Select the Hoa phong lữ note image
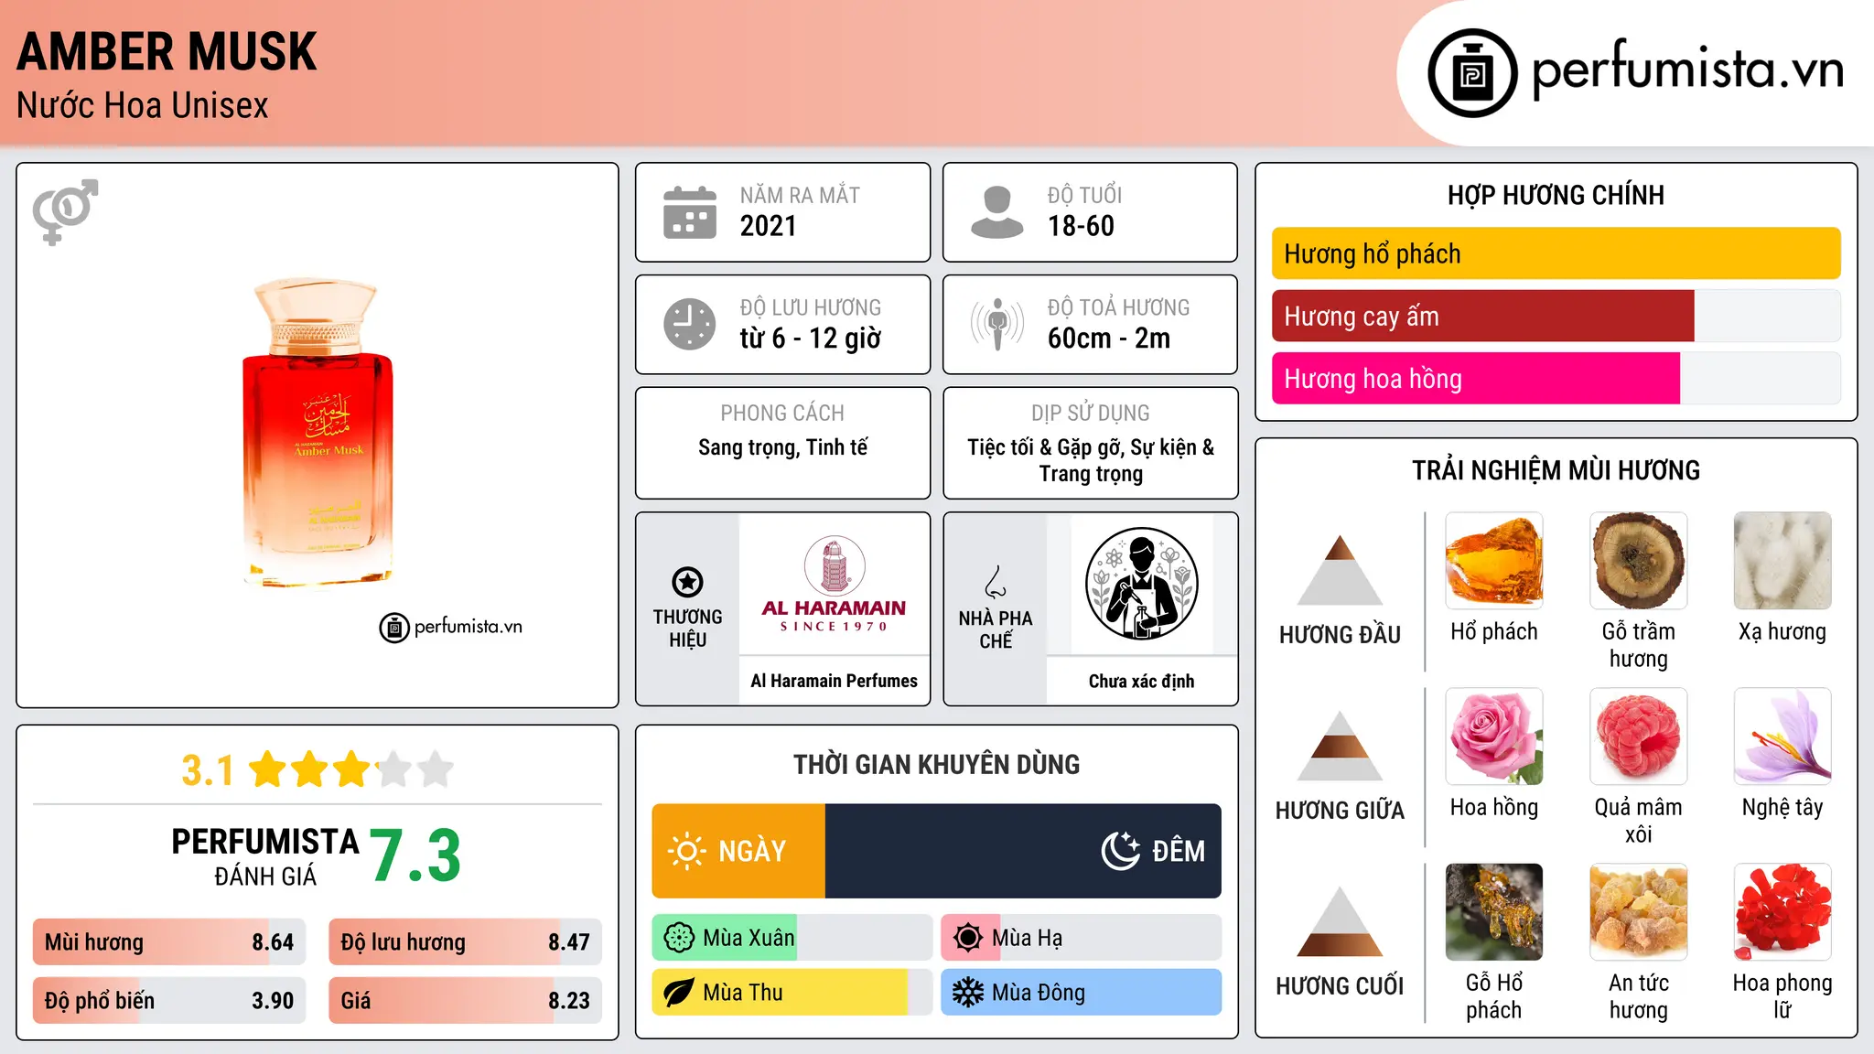Image resolution: width=1874 pixels, height=1054 pixels. 1782,912
